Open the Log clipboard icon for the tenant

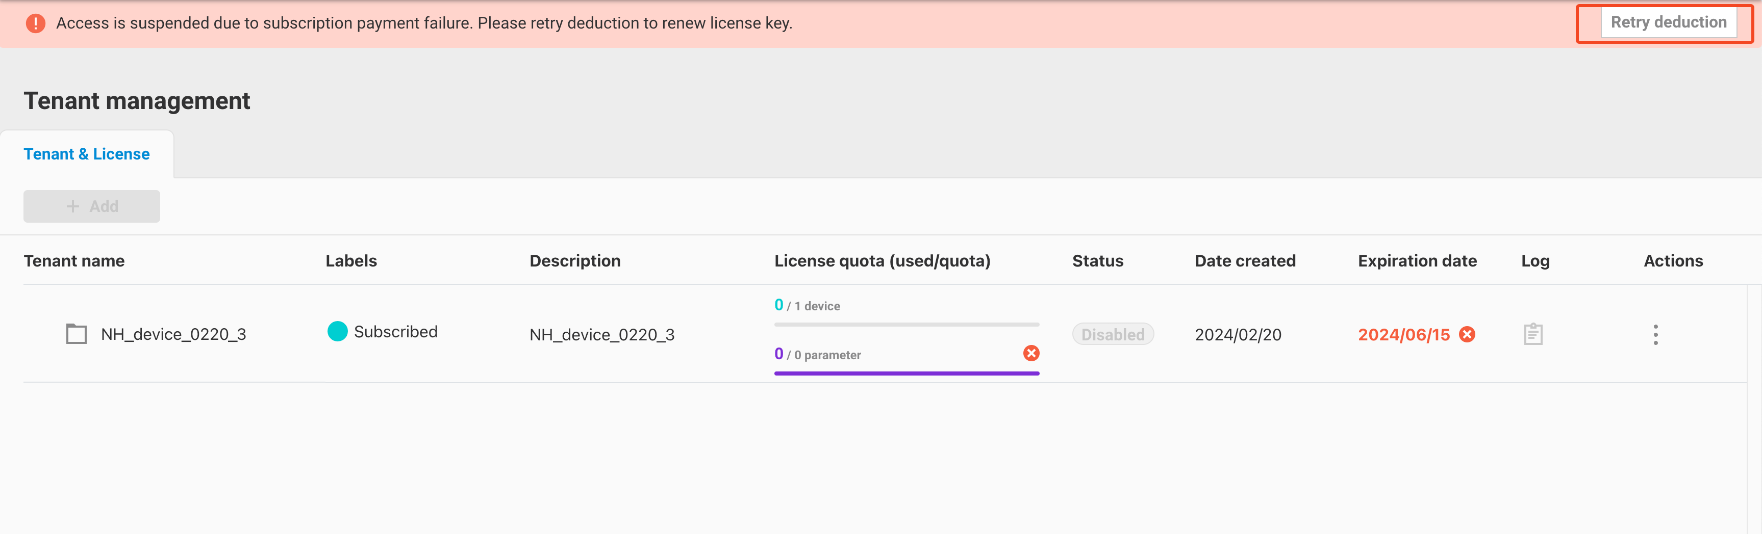(1533, 334)
